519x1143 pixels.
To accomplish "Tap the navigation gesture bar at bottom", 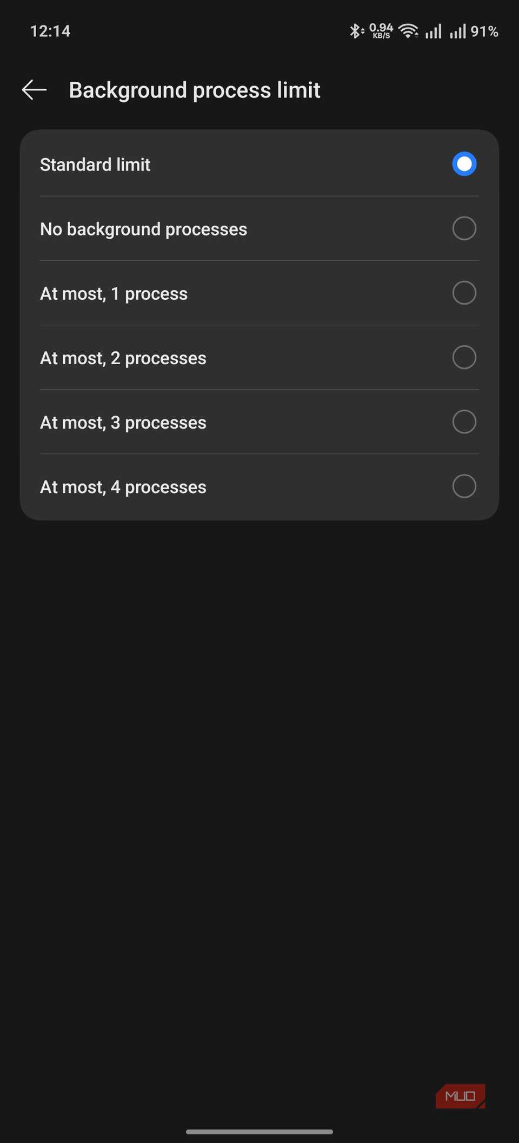I will (x=259, y=1131).
